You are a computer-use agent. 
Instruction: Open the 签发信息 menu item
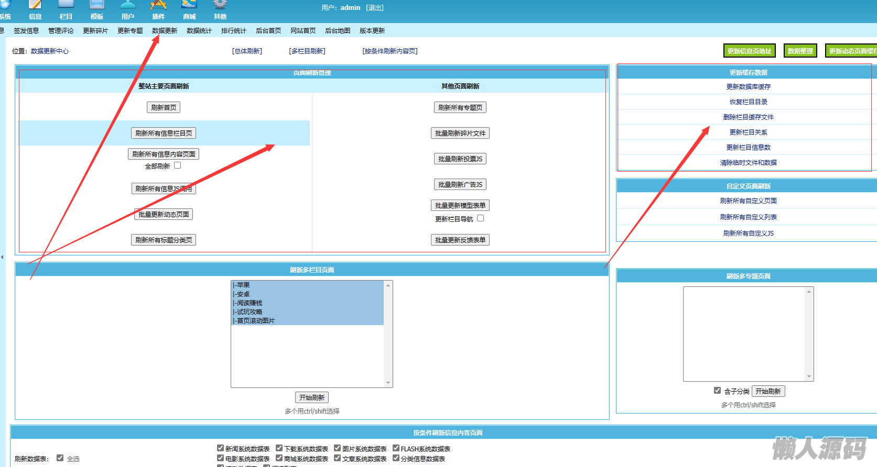tap(26, 31)
